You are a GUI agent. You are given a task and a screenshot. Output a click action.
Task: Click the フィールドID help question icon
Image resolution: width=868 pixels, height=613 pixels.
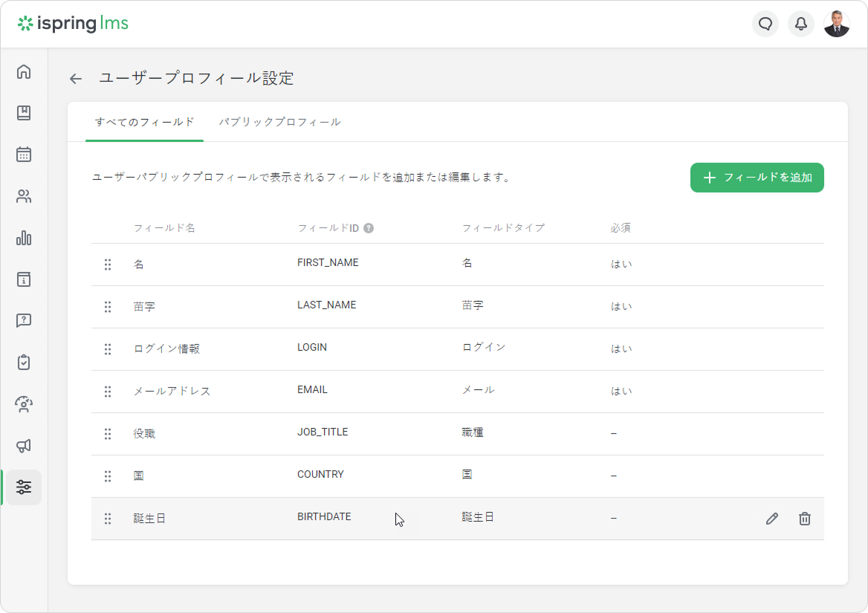[x=369, y=228]
